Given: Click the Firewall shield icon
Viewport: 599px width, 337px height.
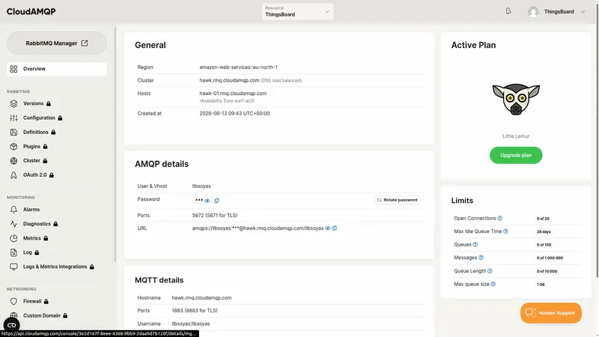Looking at the screenshot, I should pyautogui.click(x=13, y=302).
